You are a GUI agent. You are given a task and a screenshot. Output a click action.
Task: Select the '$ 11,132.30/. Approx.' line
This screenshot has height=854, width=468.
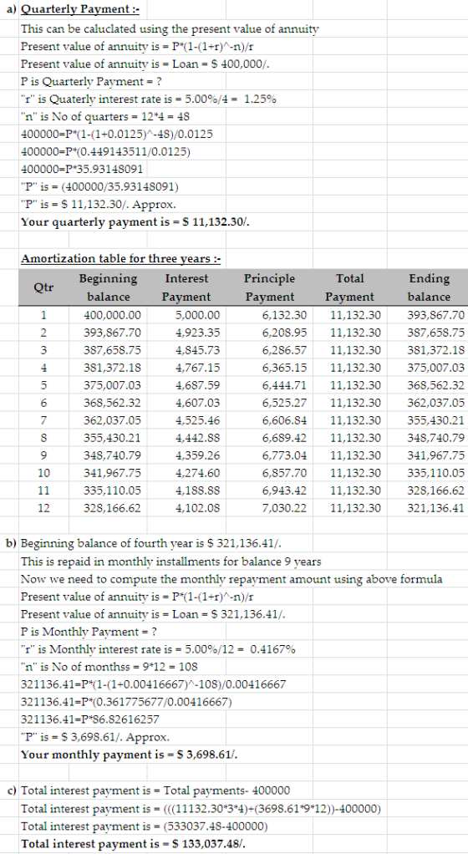99,204
